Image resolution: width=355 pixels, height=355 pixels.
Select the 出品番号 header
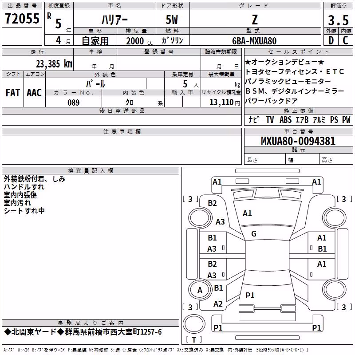tap(22, 6)
